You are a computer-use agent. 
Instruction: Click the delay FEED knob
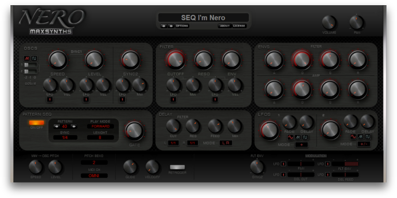pyautogui.click(x=216, y=126)
